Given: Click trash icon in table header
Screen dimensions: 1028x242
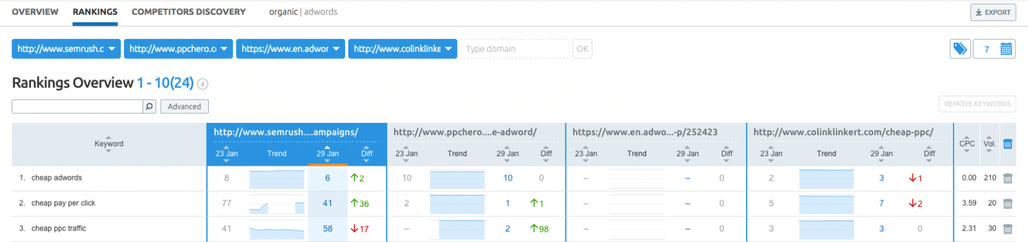Looking at the screenshot, I should pyautogui.click(x=1007, y=144).
